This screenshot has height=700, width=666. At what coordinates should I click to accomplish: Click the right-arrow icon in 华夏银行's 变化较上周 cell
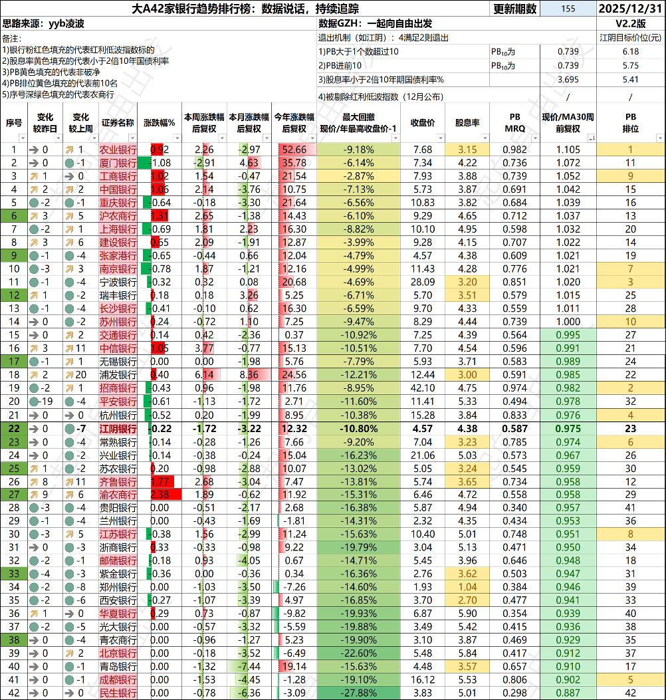coord(70,614)
